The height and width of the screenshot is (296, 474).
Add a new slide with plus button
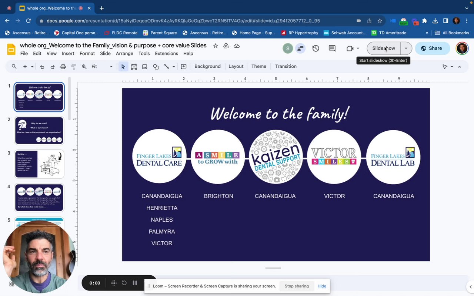coord(25,67)
